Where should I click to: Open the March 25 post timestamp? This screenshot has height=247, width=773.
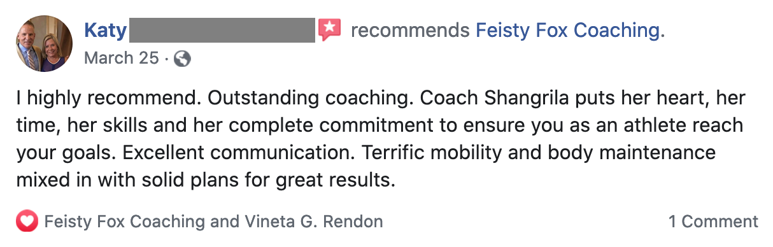[121, 58]
